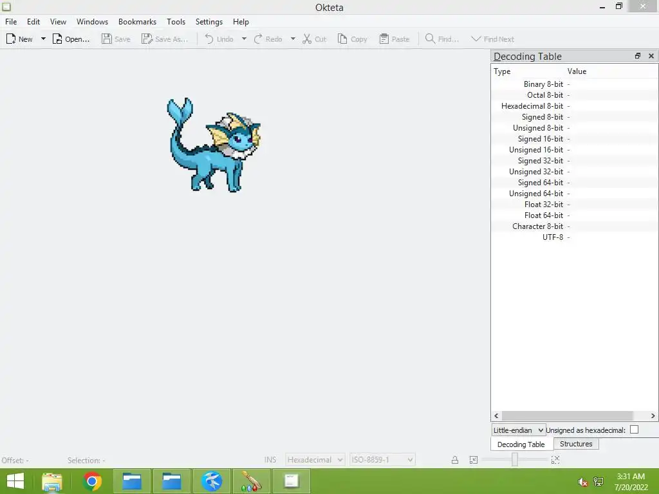659x494 pixels.
Task: Open the Windows menu
Action: [92, 22]
